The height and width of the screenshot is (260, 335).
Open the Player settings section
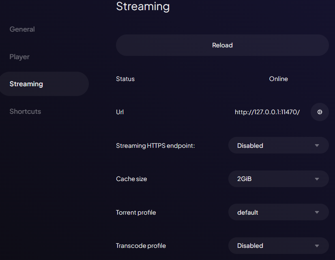click(x=19, y=57)
